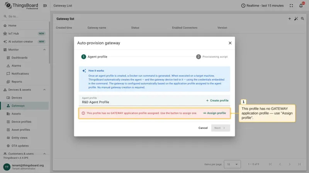Click the ThingsBoard v.4.4.0PE version text
The image size is (309, 173).
[16, 158]
